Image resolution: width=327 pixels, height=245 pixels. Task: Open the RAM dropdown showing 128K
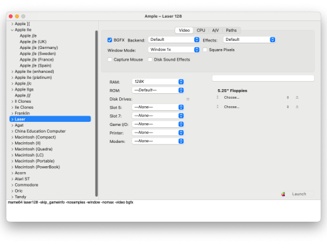[158, 82]
